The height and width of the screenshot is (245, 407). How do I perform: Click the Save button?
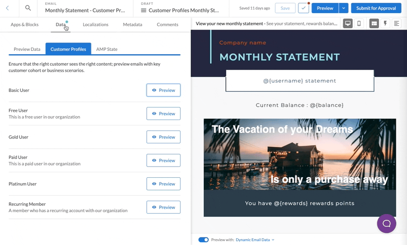point(285,8)
